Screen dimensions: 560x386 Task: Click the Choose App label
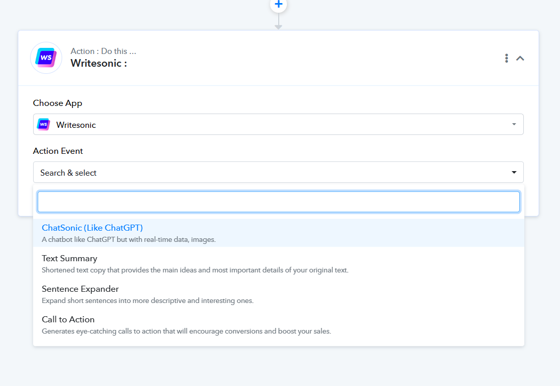(58, 103)
